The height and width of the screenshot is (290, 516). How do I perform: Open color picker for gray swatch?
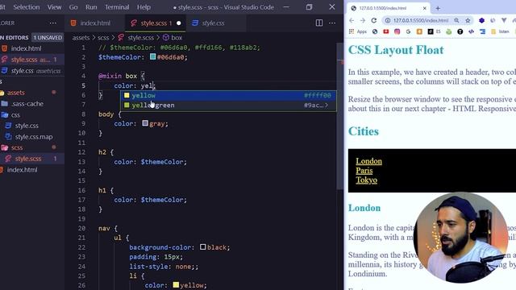point(145,123)
